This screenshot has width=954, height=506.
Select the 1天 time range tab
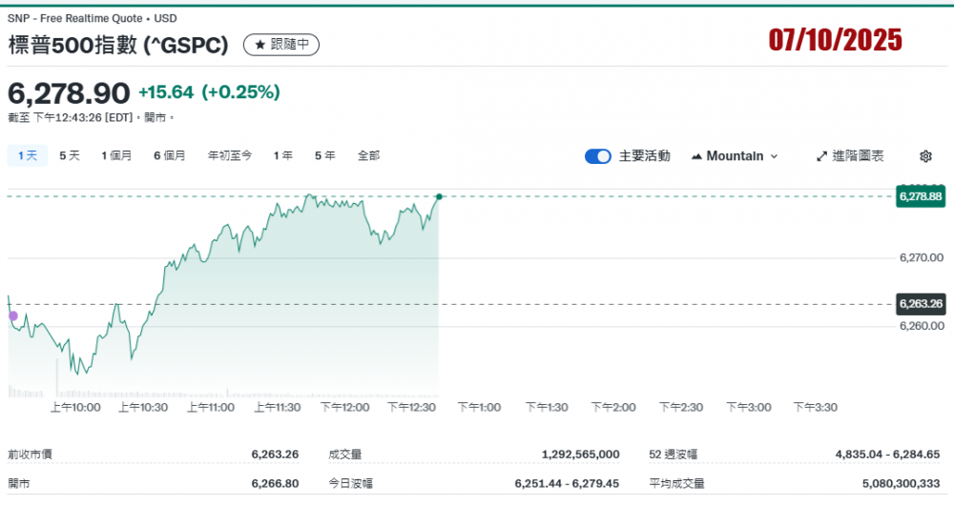(26, 155)
